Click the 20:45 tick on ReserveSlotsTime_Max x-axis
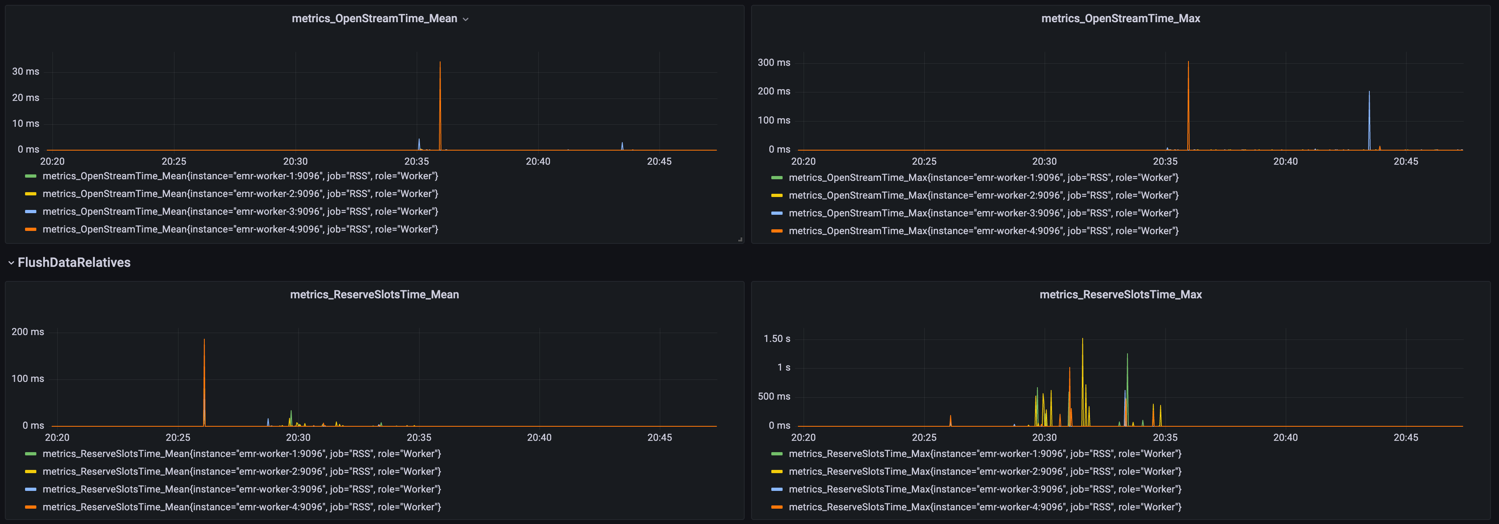1499x524 pixels. pos(1406,438)
